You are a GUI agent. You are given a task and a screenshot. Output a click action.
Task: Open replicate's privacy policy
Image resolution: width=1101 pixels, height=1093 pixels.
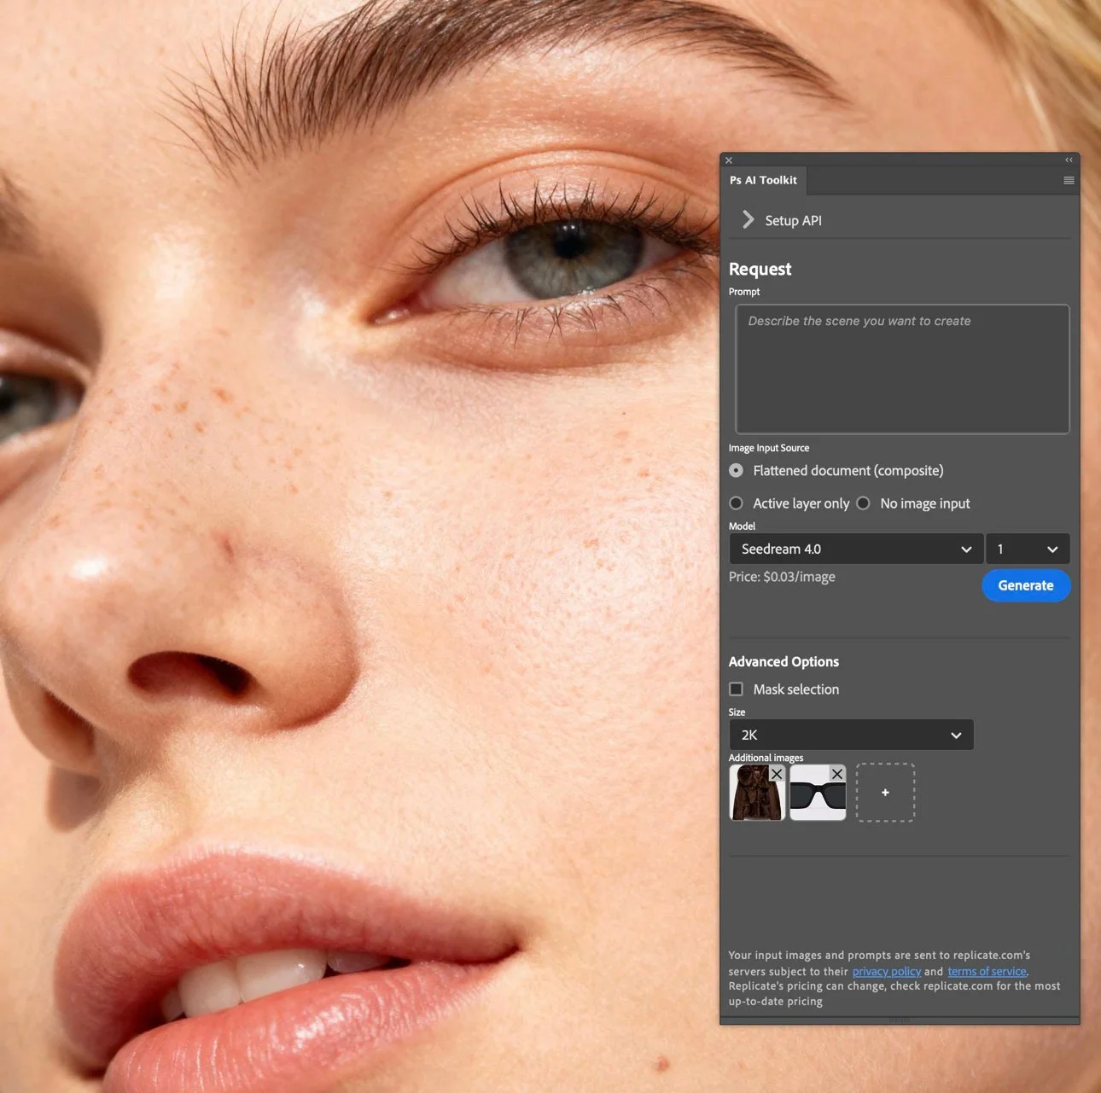tap(886, 971)
